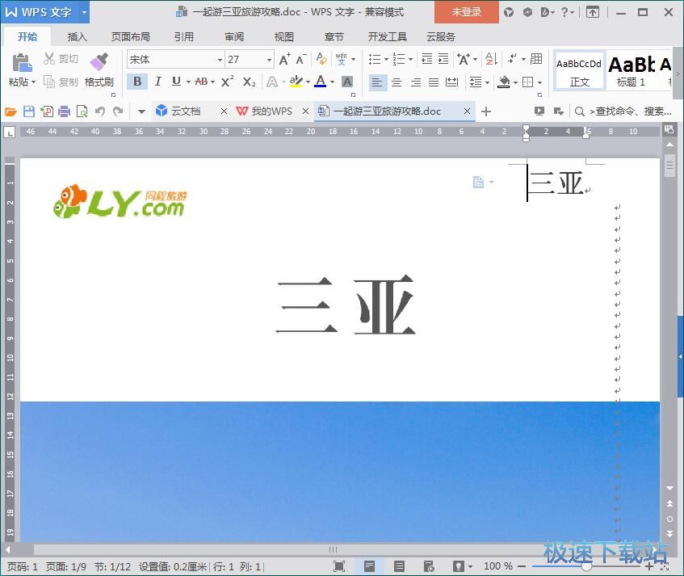684x576 pixels.
Task: Click the font color A swatch
Action: point(320,82)
